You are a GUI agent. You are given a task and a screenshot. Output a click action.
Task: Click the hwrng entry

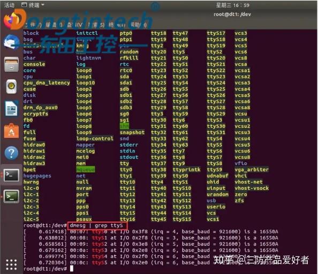[x=31, y=182]
